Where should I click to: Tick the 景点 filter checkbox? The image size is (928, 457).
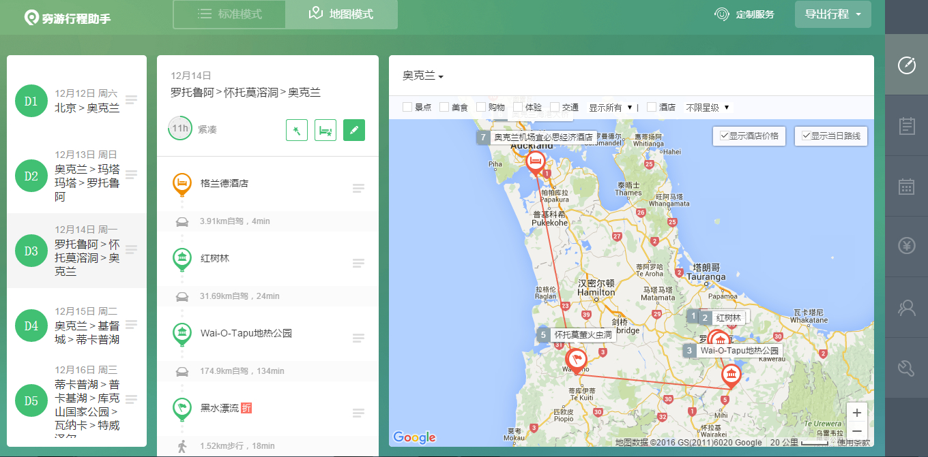coord(407,107)
